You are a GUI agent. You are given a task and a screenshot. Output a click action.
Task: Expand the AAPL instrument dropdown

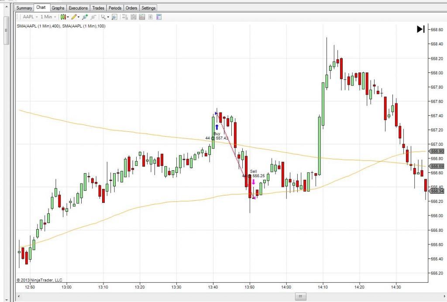(37, 17)
